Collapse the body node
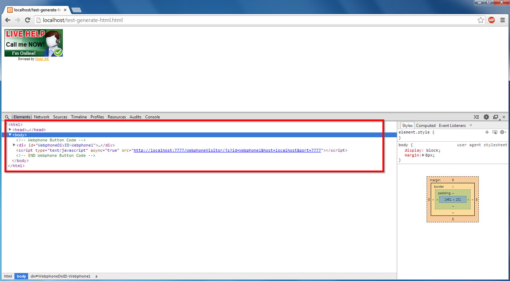The height and width of the screenshot is (281, 510). point(10,135)
